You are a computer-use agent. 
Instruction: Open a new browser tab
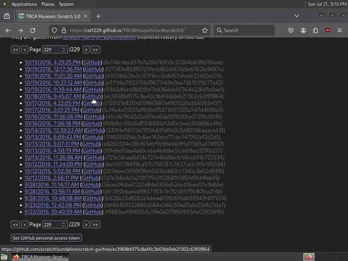click(98, 16)
